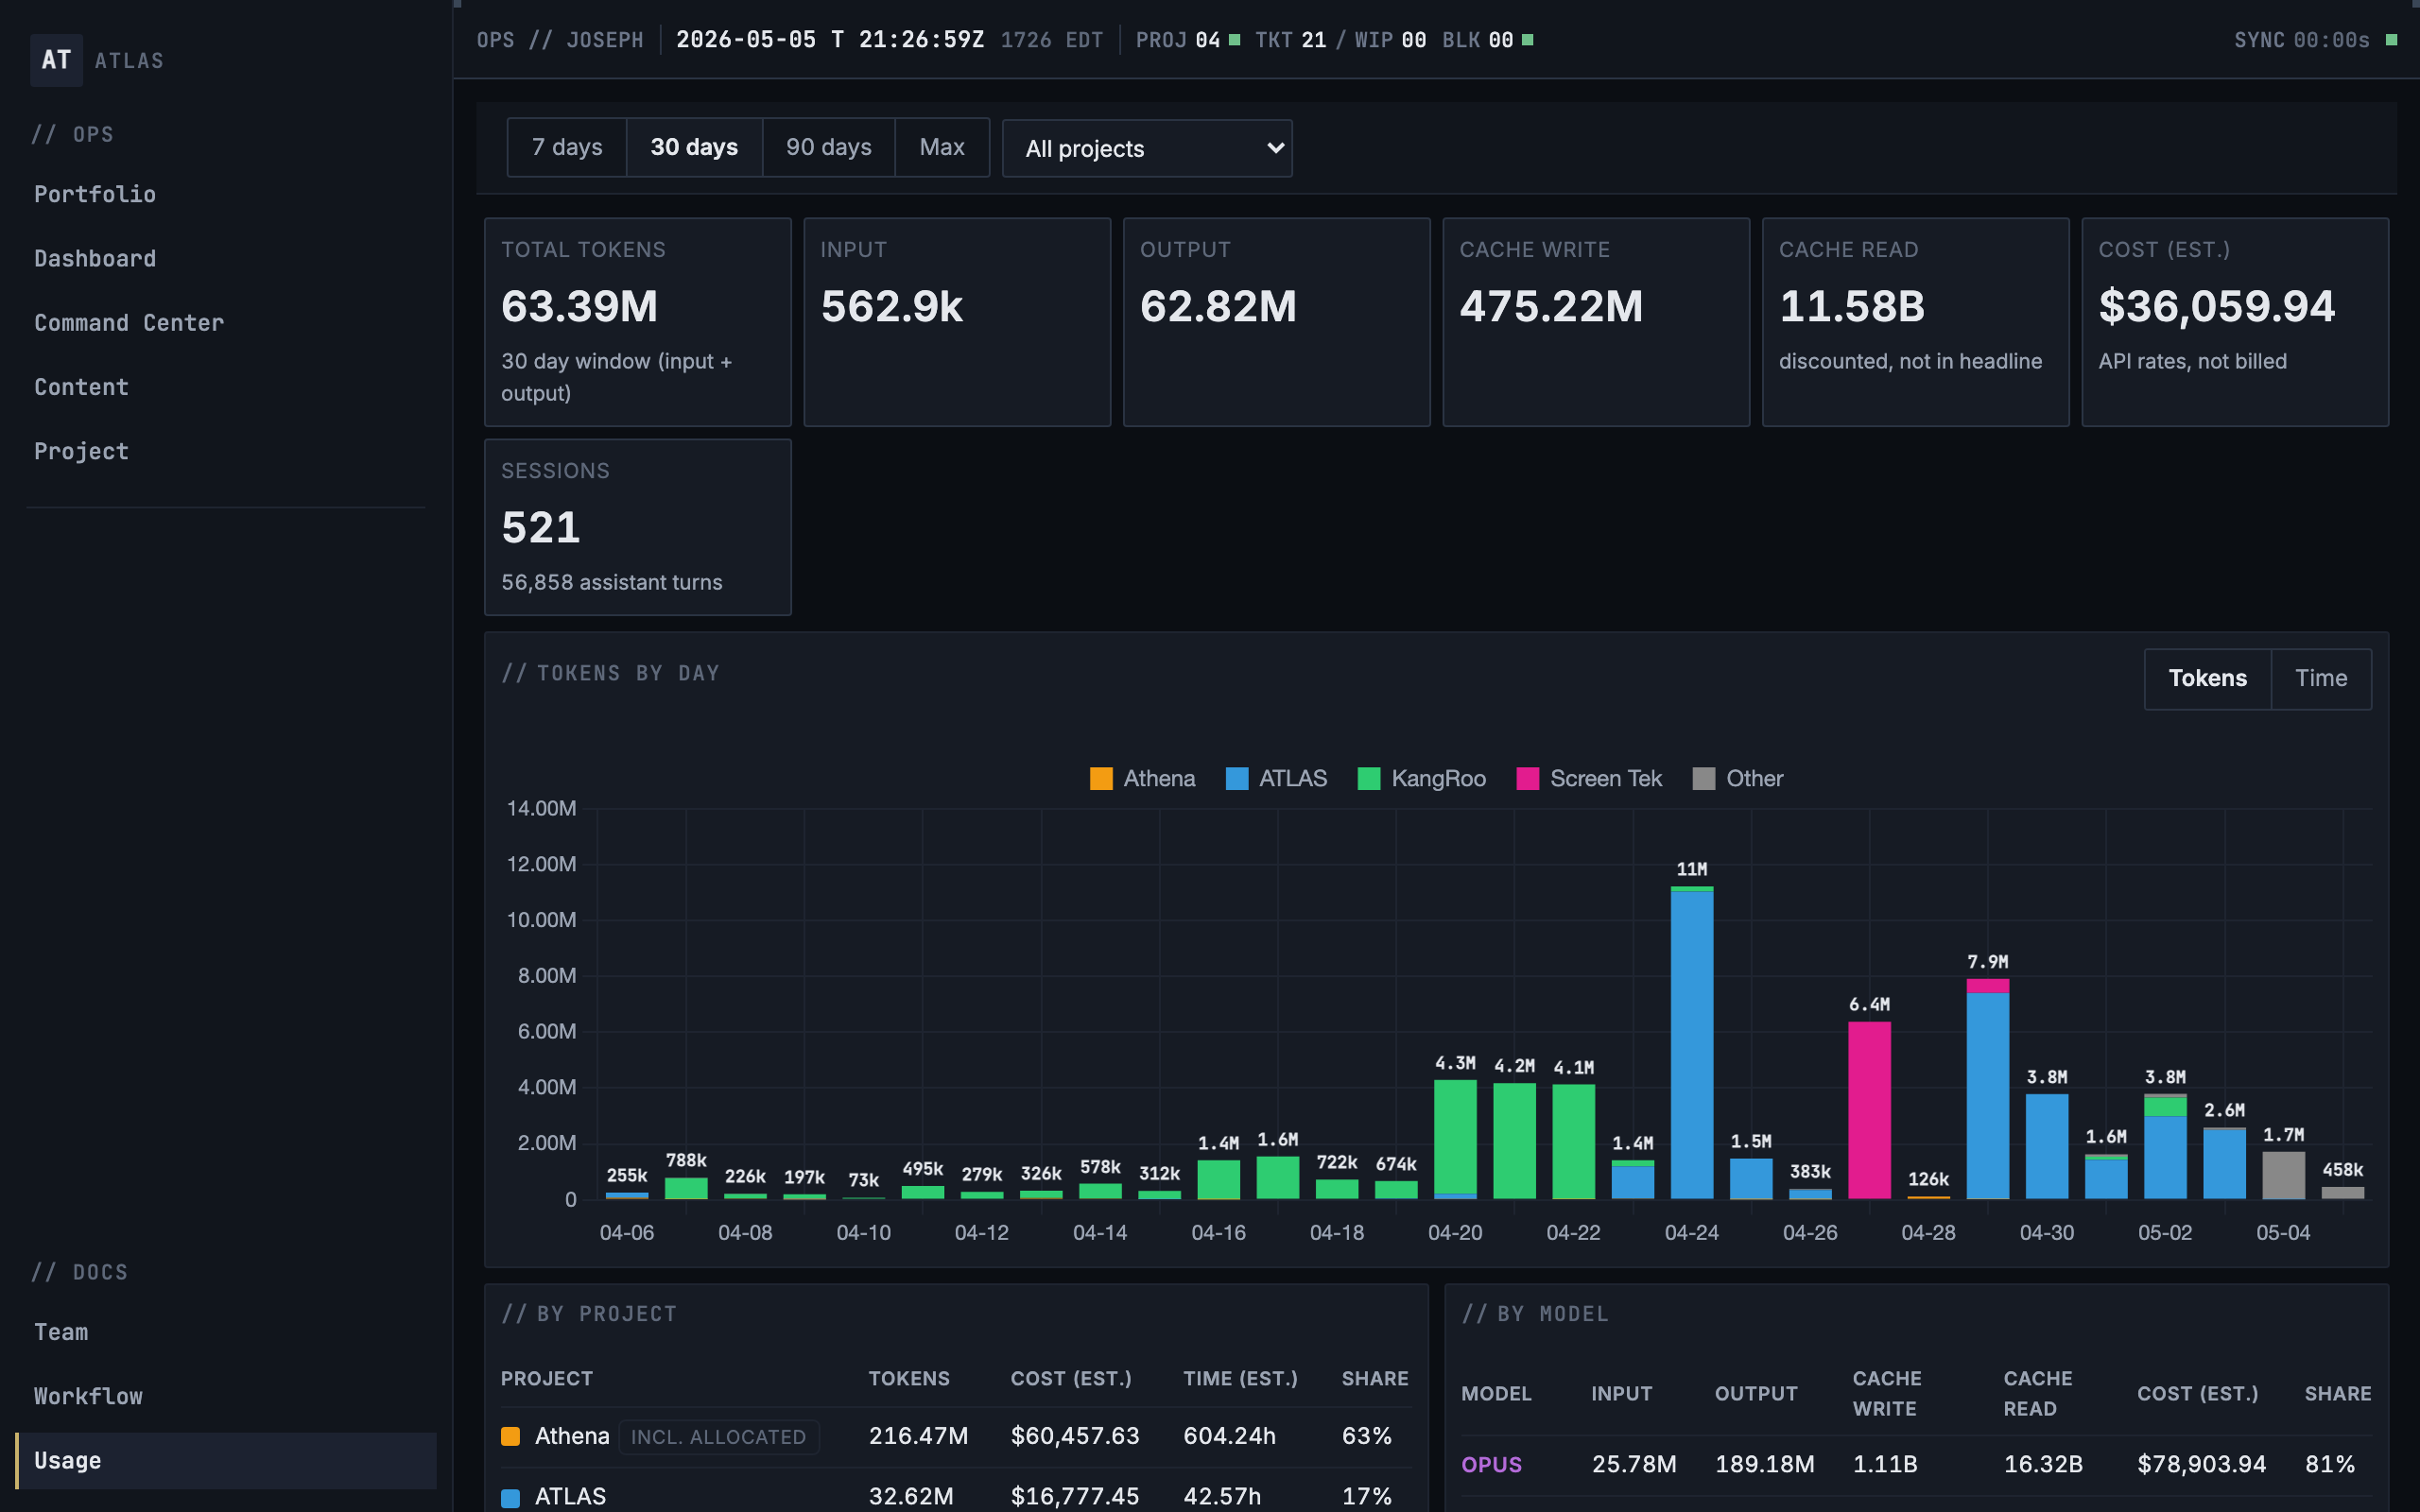
Task: Click the 62.82M output value
Action: tap(1218, 306)
